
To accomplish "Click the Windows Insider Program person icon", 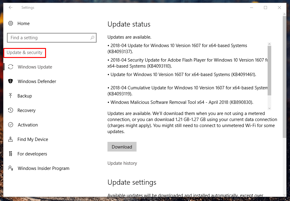I will (11, 168).
